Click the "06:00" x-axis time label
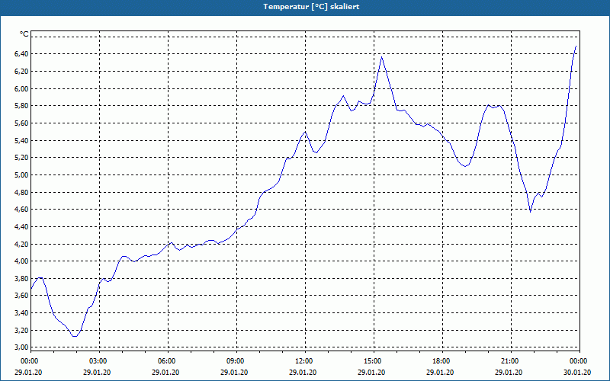The width and height of the screenshot is (610, 381). click(x=168, y=361)
